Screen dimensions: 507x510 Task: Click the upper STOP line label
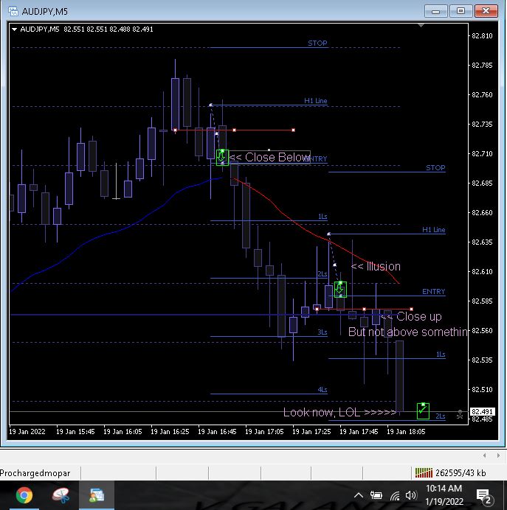coord(317,43)
